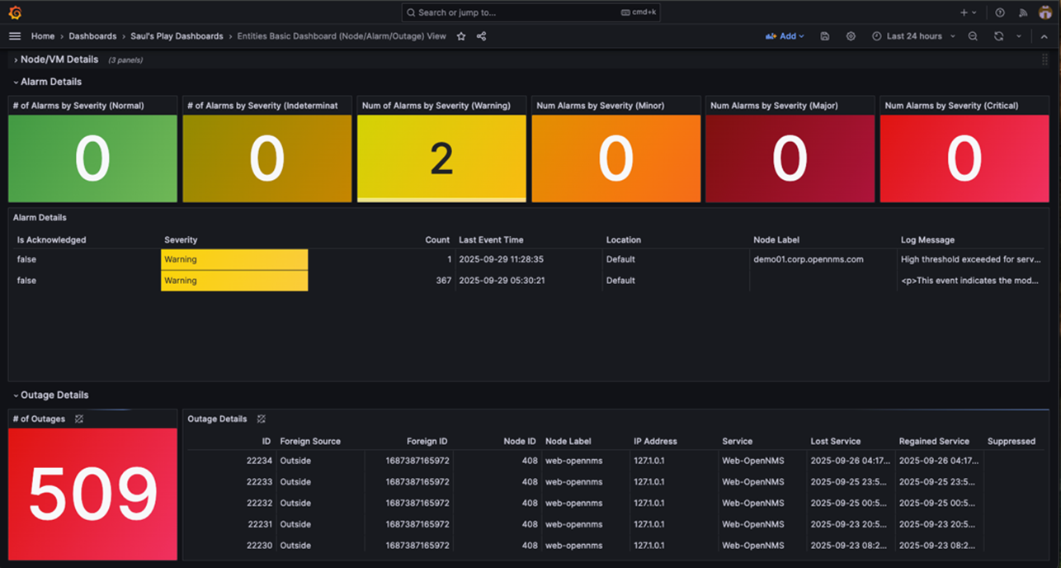Click the zoom out time range magnifier icon
Viewport: 1061px width, 568px height.
click(974, 36)
